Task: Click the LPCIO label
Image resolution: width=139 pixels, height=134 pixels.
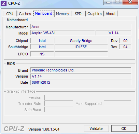Action: pos(23,54)
